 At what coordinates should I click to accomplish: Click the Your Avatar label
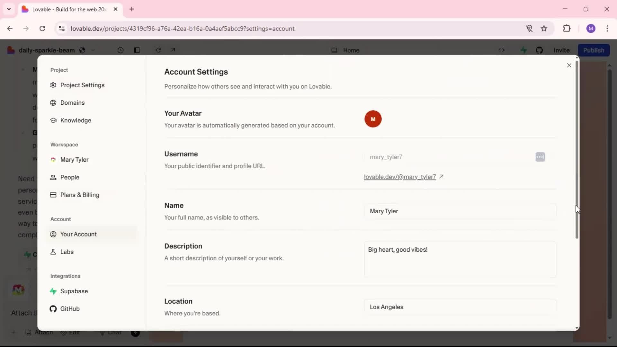click(x=183, y=113)
